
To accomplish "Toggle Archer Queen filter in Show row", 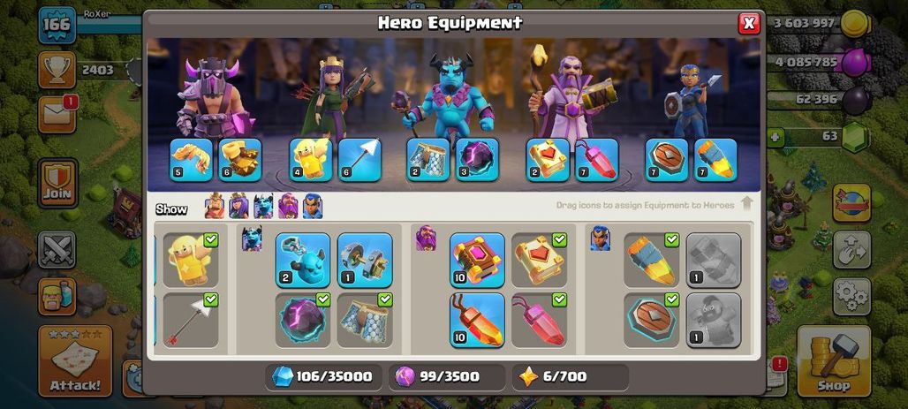I will [x=238, y=206].
